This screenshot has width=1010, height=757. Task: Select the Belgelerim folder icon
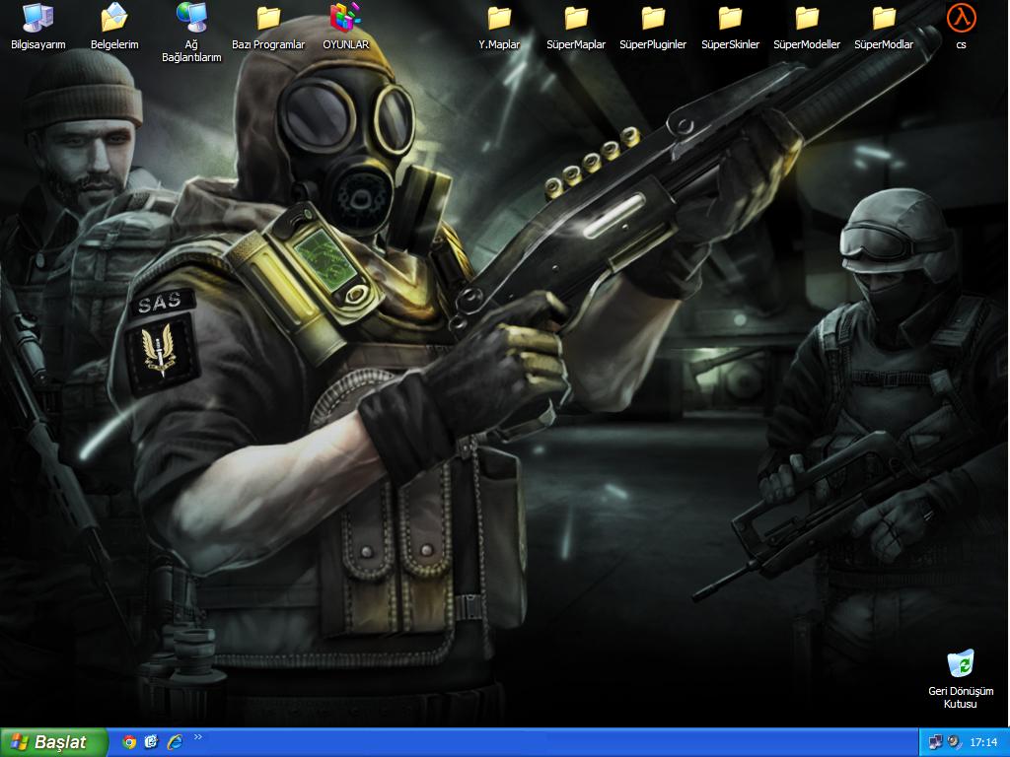click(114, 18)
